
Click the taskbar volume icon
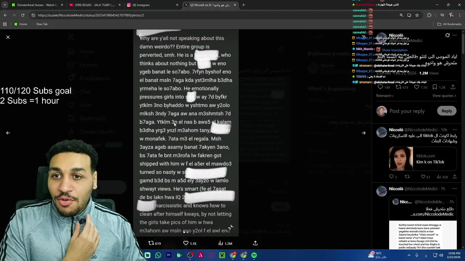point(441,255)
